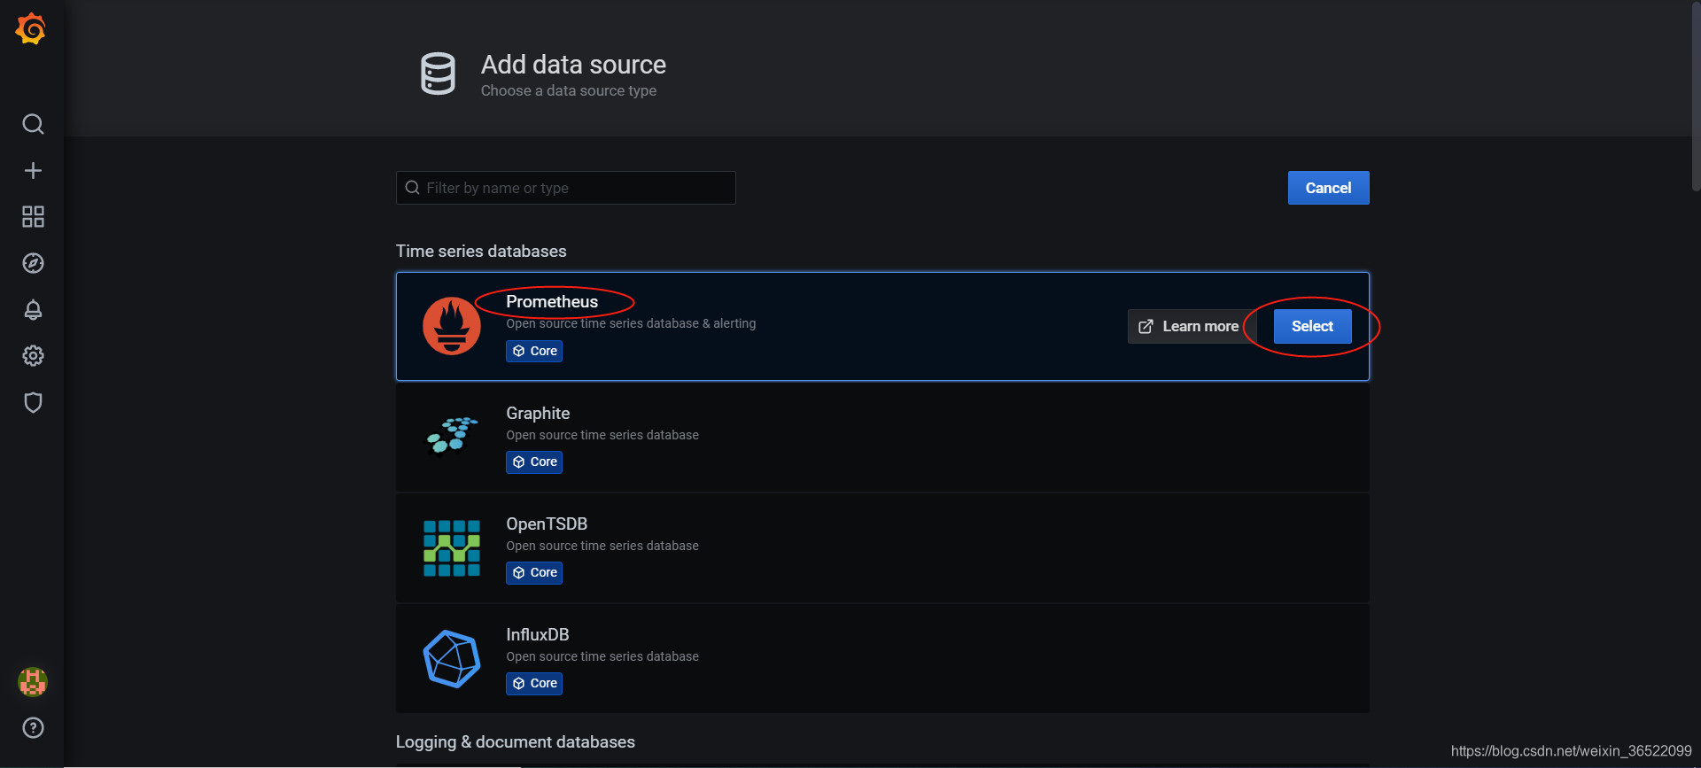Cancel adding a data source
Viewport: 1701px width, 768px height.
click(1328, 188)
